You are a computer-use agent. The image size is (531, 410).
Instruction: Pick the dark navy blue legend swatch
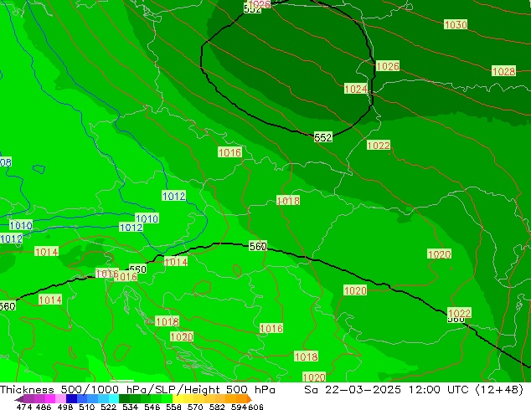pos(71,399)
